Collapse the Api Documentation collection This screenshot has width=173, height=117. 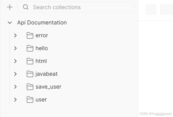[x=10, y=23]
